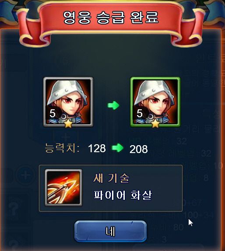Screen dimensions: 225x251
Task: Click the new stat value 208
Action: pos(139,149)
